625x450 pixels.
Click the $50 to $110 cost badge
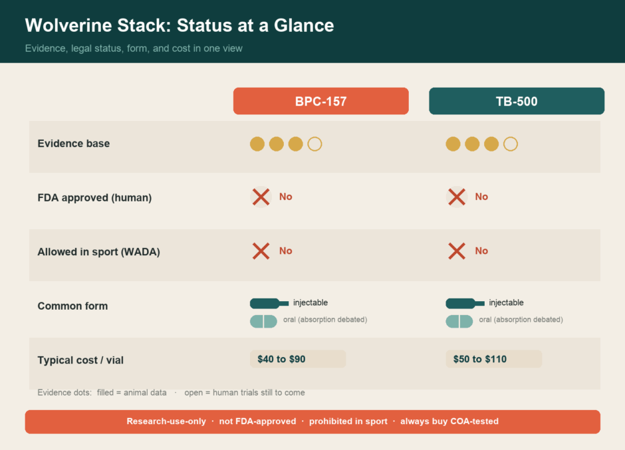click(x=493, y=359)
